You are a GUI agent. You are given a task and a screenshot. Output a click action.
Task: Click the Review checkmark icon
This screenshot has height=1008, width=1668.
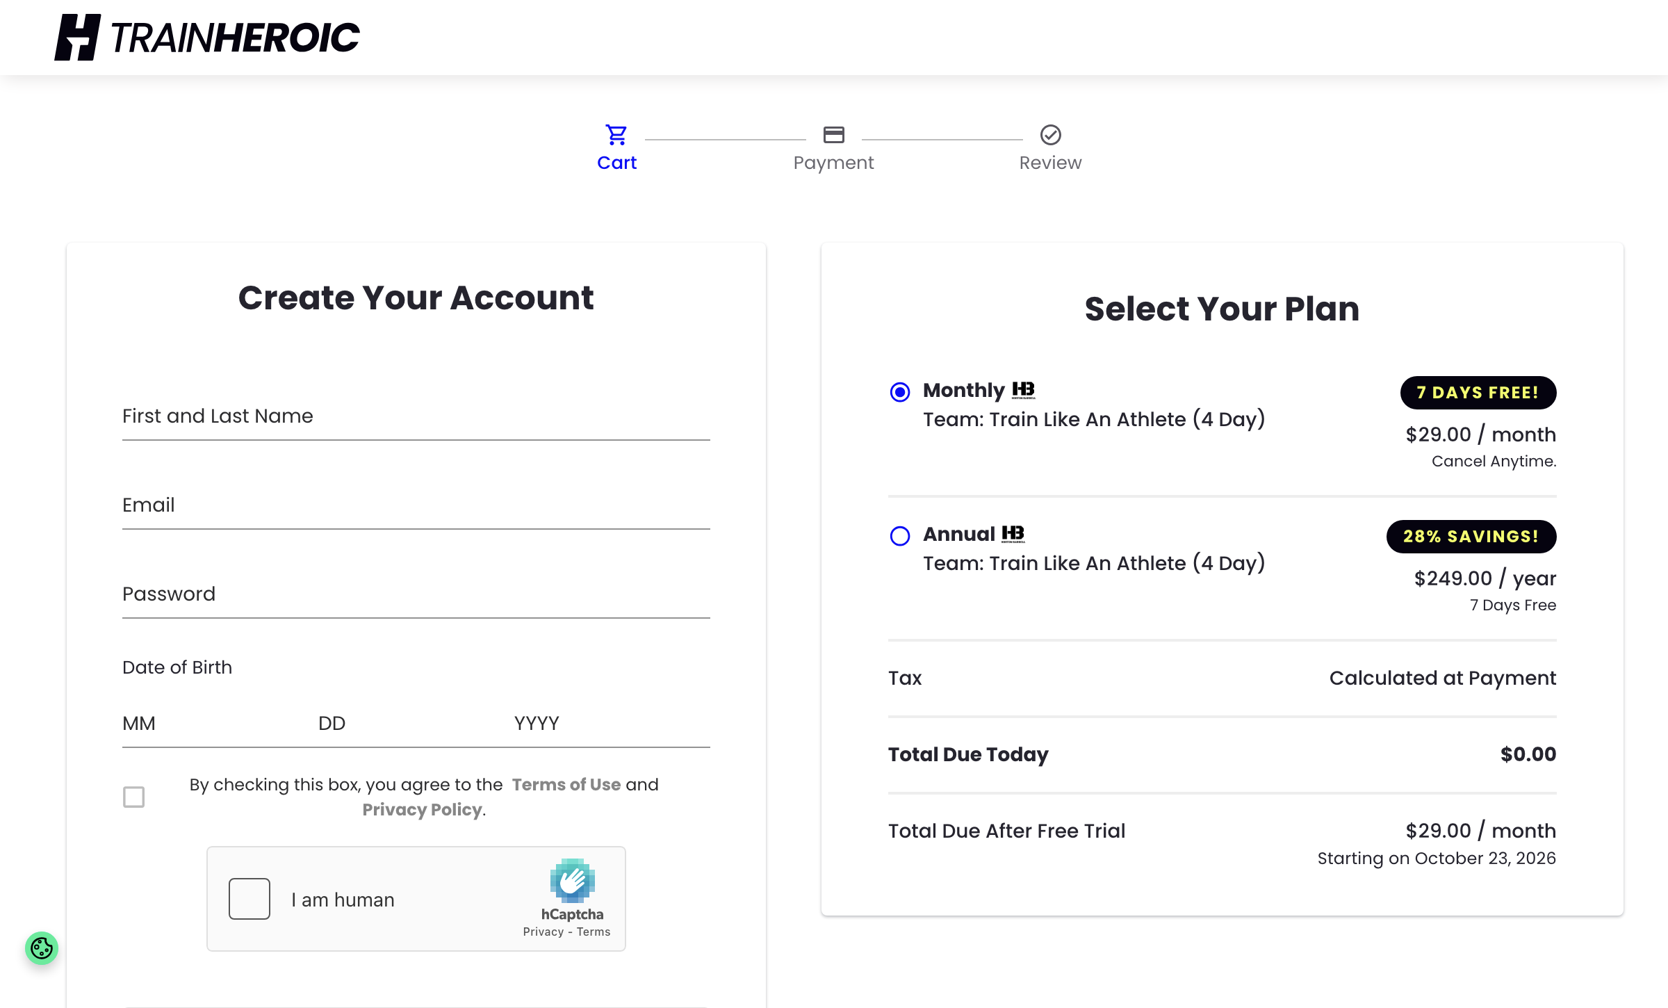coord(1050,135)
